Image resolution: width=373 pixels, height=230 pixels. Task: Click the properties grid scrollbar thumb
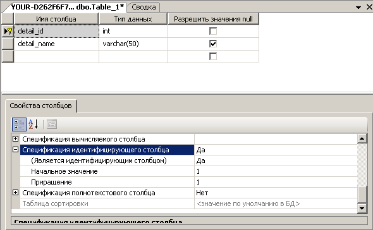pos(362,195)
